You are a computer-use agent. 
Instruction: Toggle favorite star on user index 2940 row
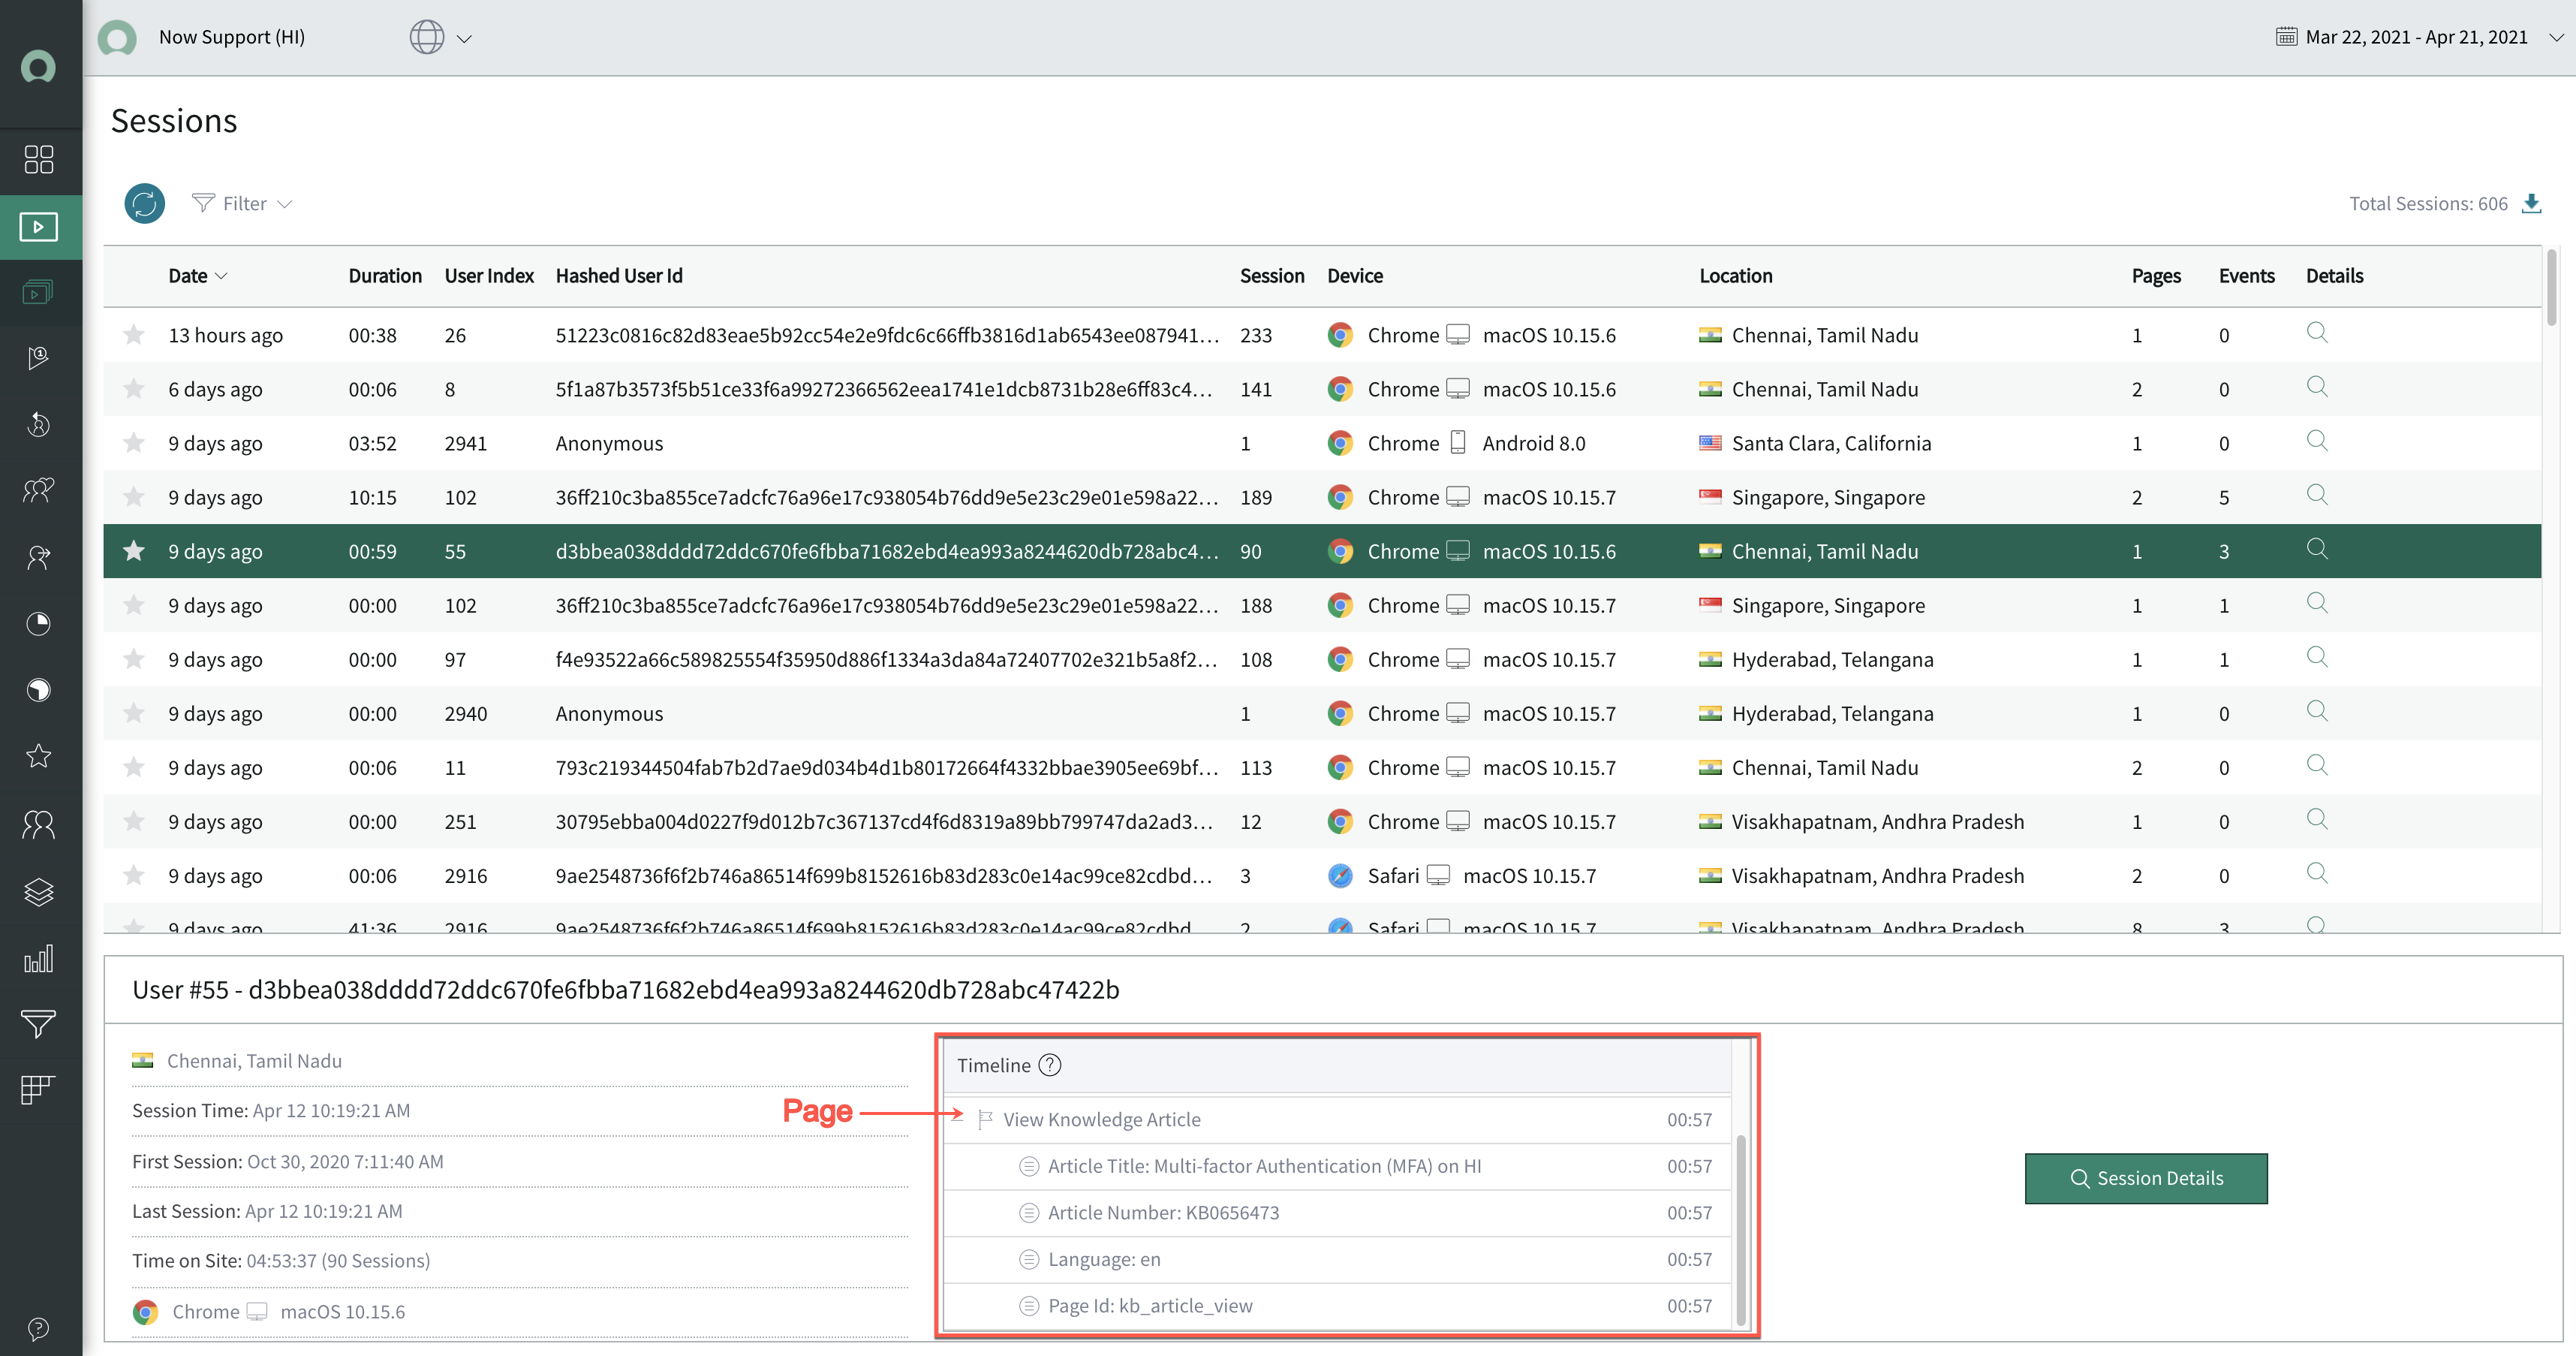point(134,712)
